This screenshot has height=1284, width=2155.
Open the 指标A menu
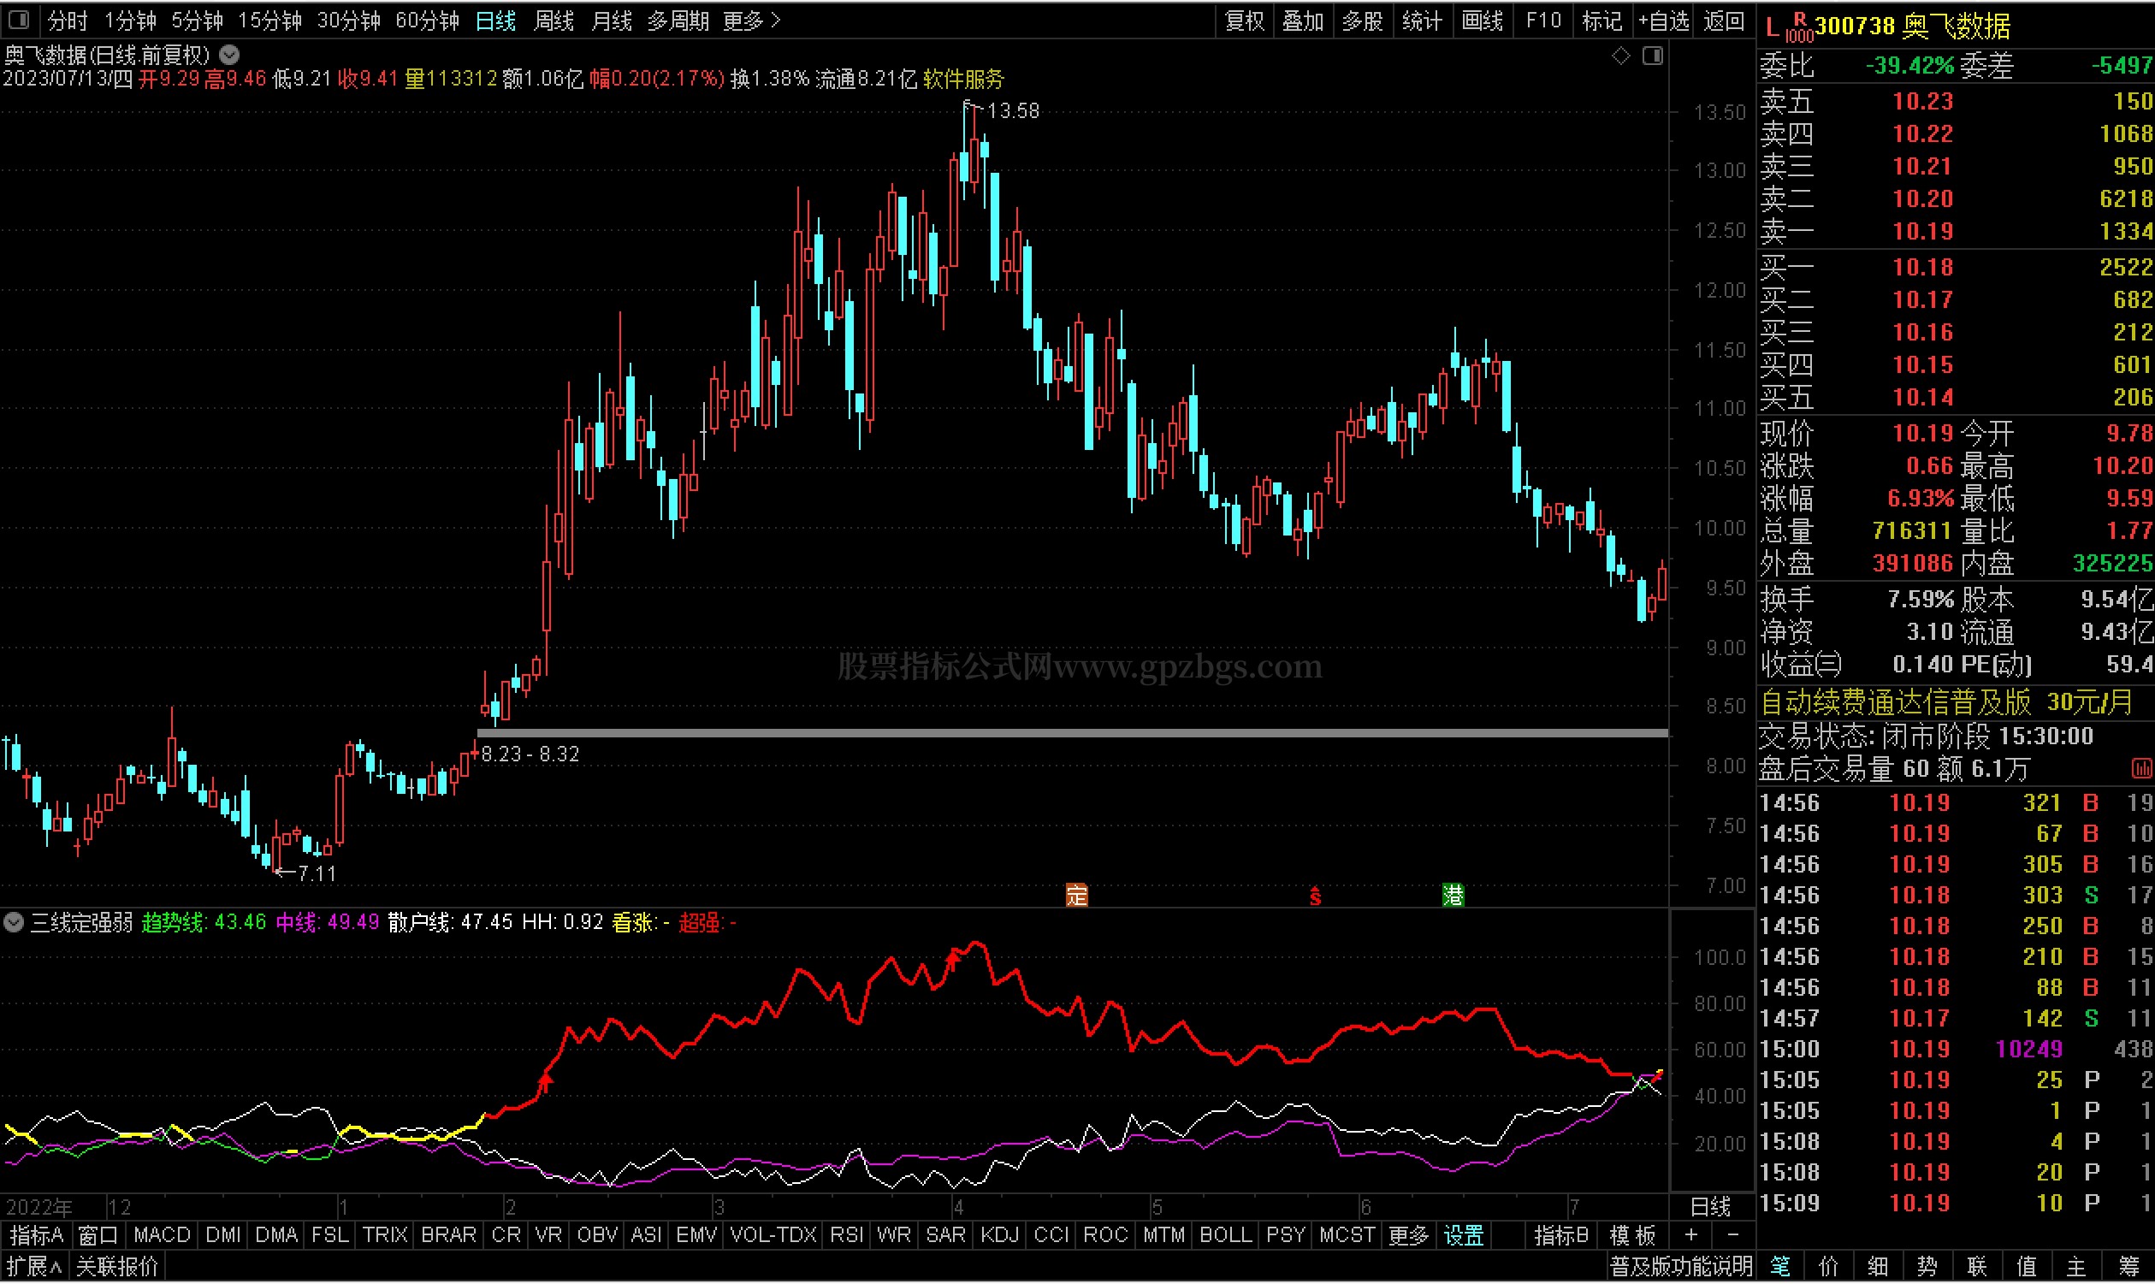pos(36,1235)
